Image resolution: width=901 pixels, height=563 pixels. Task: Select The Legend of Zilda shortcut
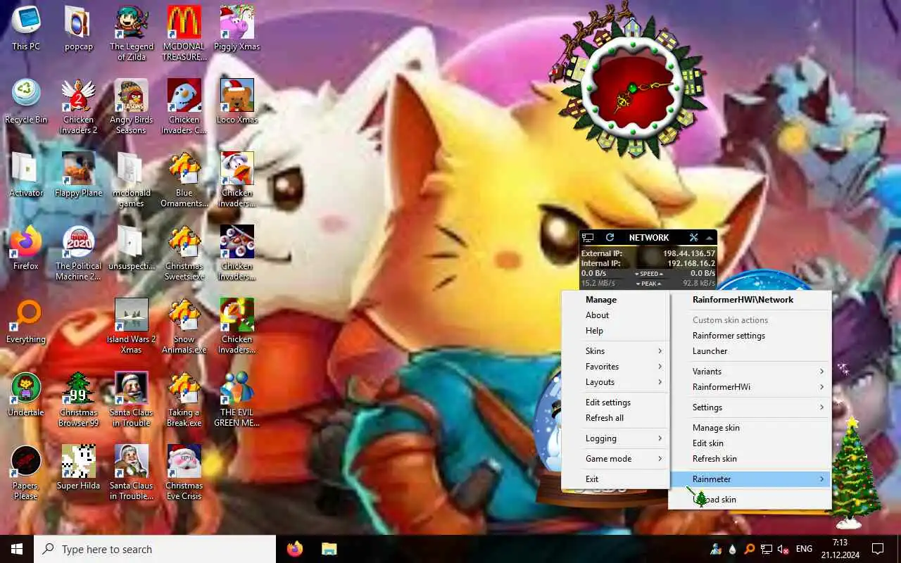point(132,33)
